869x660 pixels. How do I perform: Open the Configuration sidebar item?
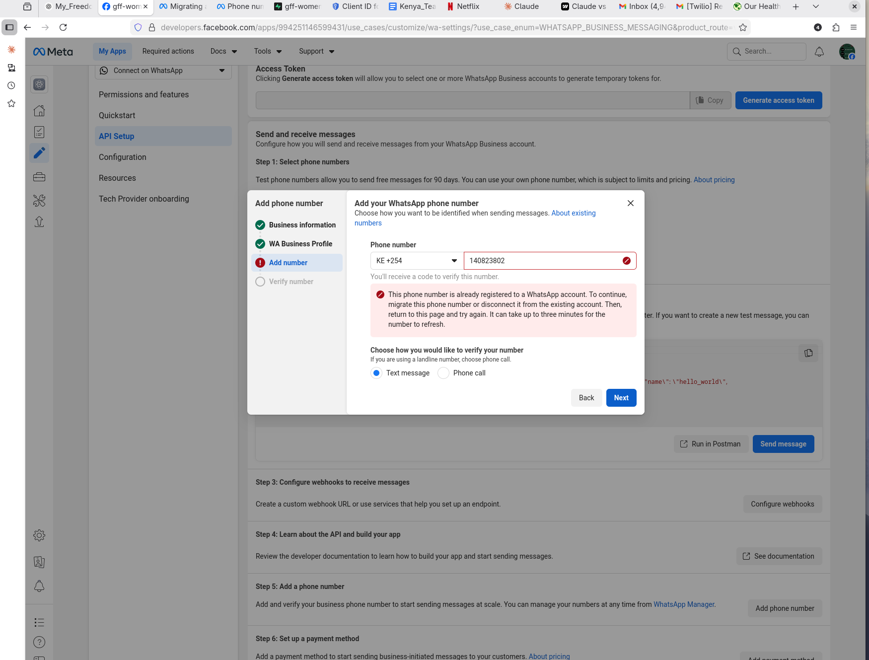[123, 157]
